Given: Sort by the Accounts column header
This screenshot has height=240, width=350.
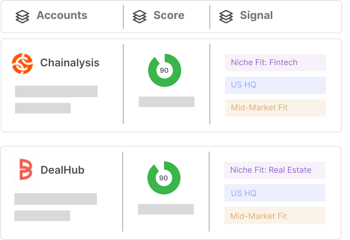Looking at the screenshot, I should 62,15.
